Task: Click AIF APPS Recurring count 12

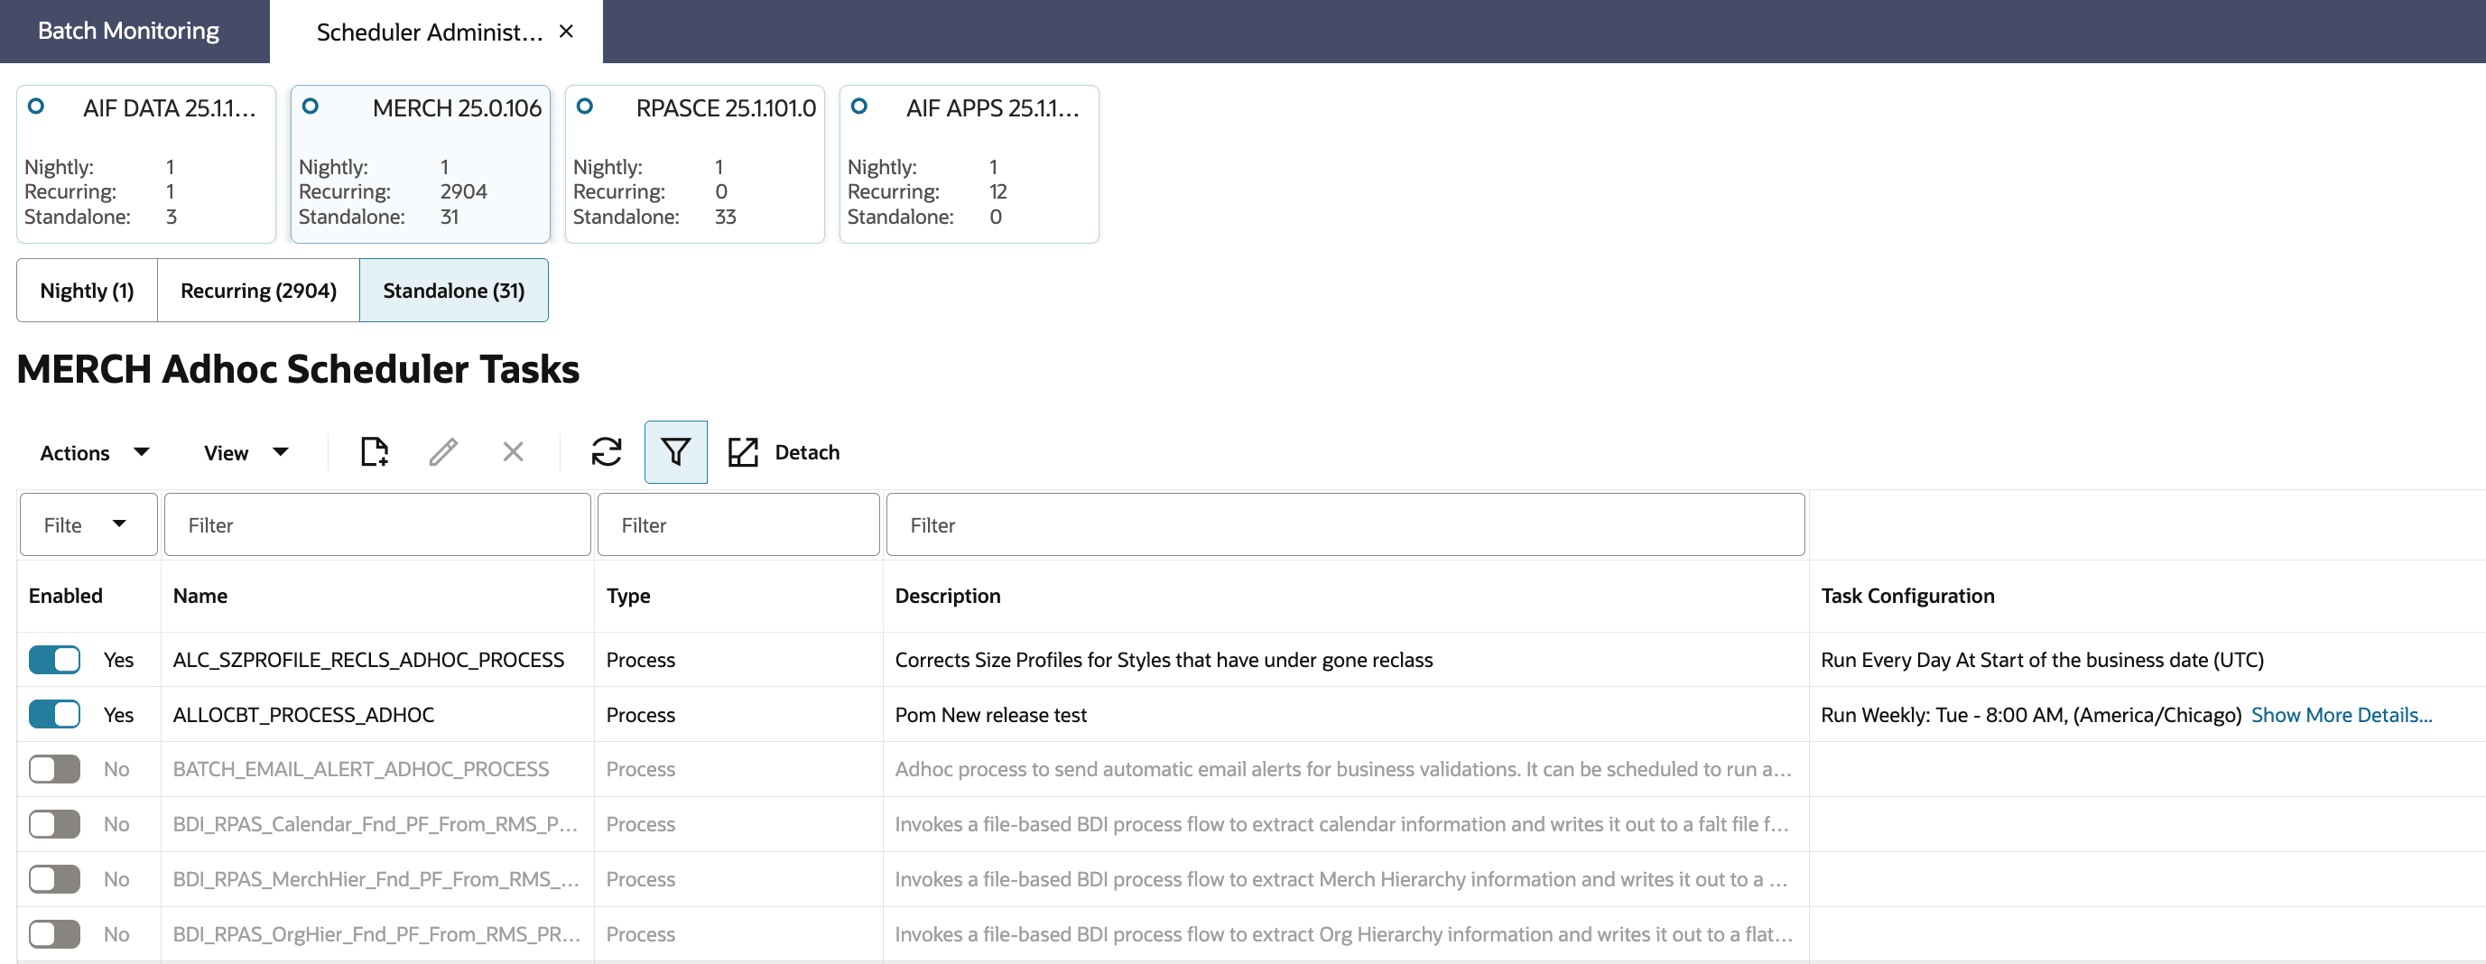Action: click(997, 192)
